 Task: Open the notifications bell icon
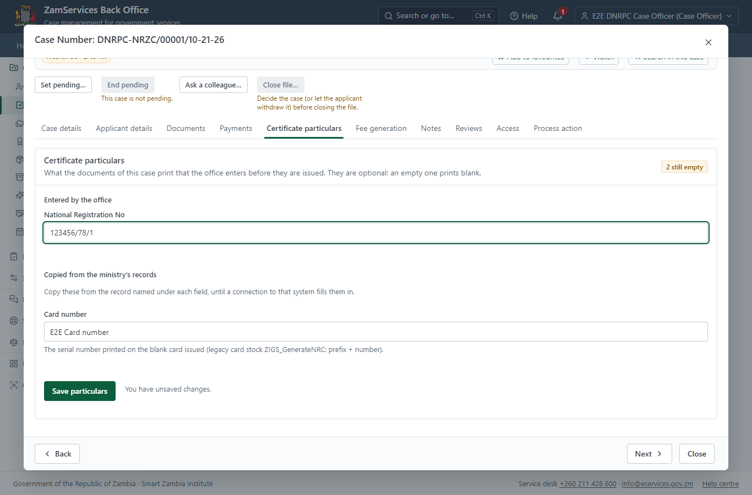point(558,16)
